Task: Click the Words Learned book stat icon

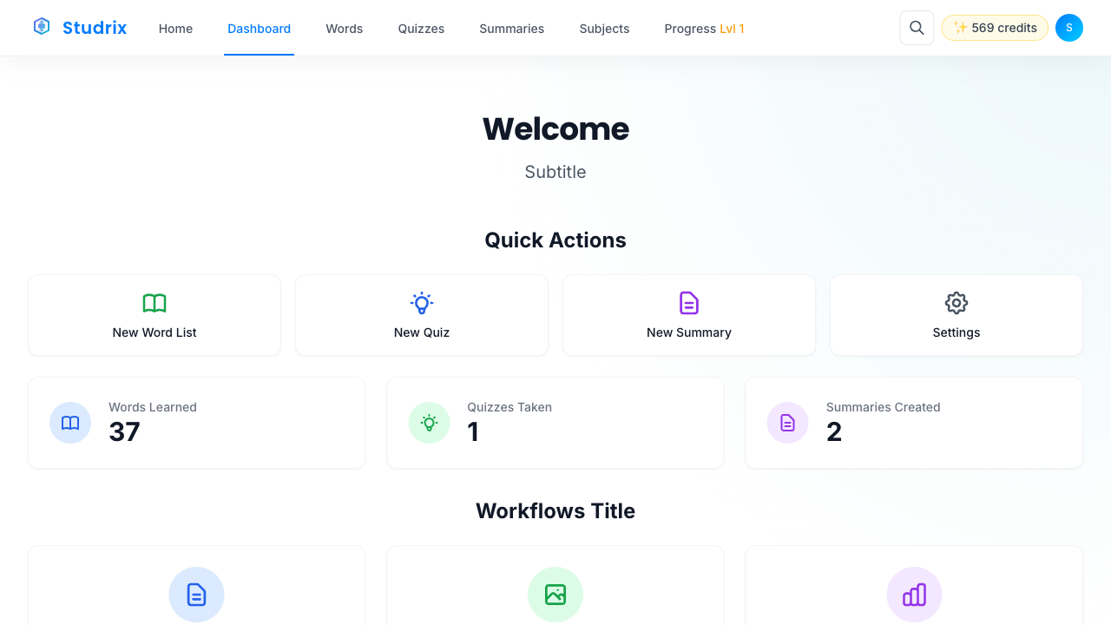Action: point(70,423)
